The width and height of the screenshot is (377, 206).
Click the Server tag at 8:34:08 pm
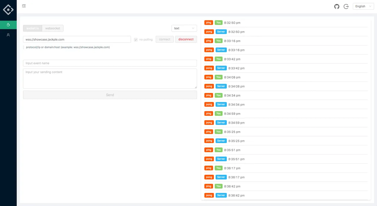[221, 86]
